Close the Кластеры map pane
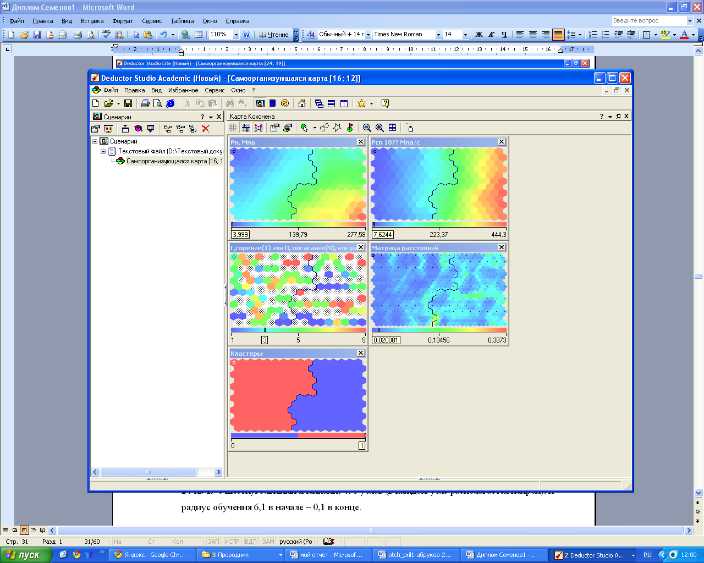This screenshot has height=563, width=704. pos(361,353)
